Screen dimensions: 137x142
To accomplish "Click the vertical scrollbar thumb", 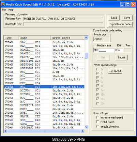I will point(86,56).
